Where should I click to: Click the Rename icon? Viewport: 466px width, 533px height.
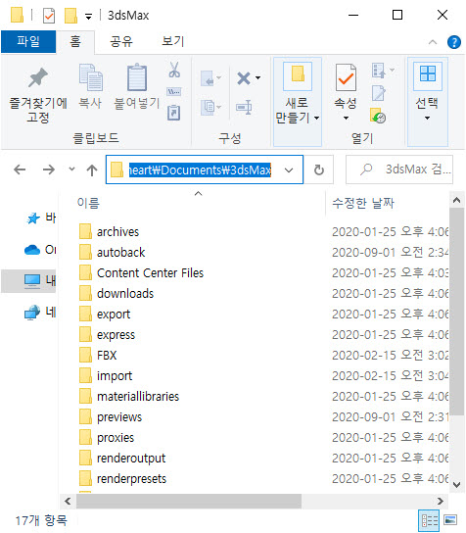pyautogui.click(x=244, y=107)
